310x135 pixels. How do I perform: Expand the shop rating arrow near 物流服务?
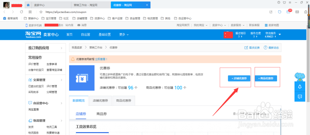tap(280, 34)
